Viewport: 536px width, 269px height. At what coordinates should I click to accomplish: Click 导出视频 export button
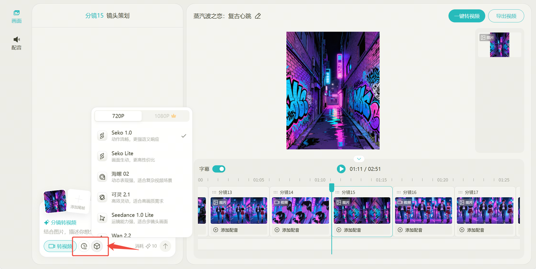coord(506,16)
